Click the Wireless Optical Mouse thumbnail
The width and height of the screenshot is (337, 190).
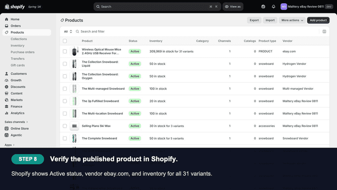[x=74, y=51]
